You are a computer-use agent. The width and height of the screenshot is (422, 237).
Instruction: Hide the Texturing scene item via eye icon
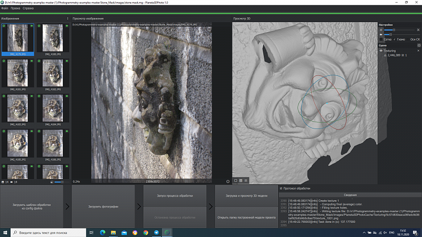pos(381,51)
